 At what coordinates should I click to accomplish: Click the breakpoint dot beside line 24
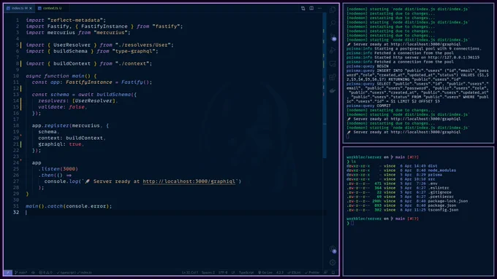click(x=21, y=160)
